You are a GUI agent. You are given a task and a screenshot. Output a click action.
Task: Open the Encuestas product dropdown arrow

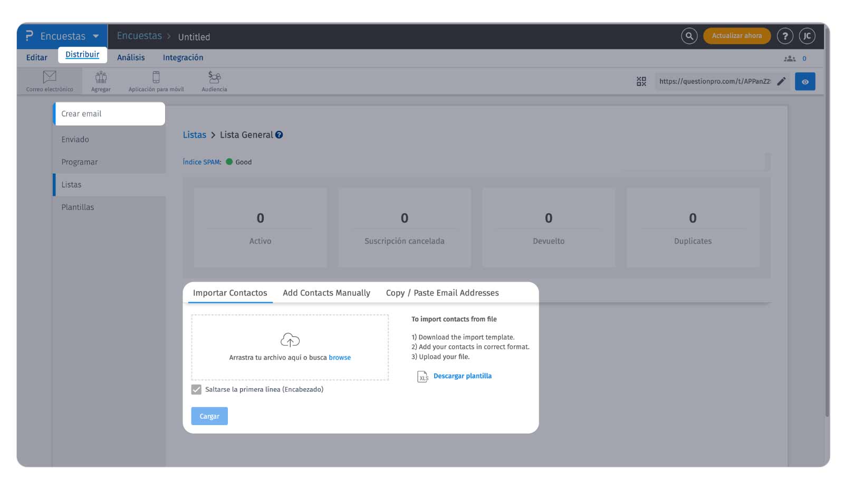coord(95,36)
